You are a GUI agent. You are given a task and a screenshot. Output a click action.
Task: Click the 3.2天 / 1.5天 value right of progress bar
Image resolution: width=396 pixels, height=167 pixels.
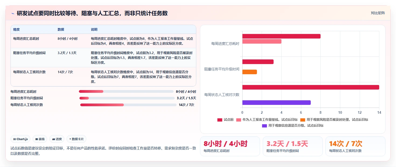tap(187, 98)
